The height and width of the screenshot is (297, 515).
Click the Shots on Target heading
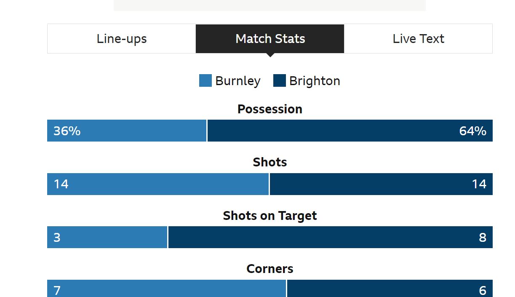(270, 216)
